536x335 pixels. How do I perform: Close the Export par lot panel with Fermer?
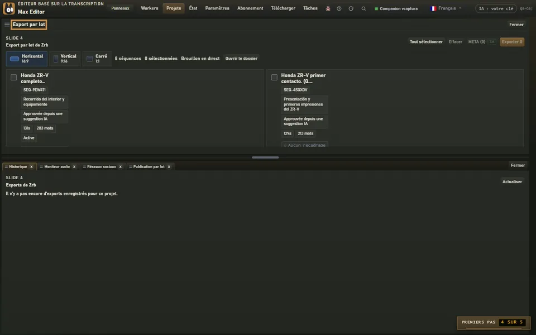pos(516,25)
